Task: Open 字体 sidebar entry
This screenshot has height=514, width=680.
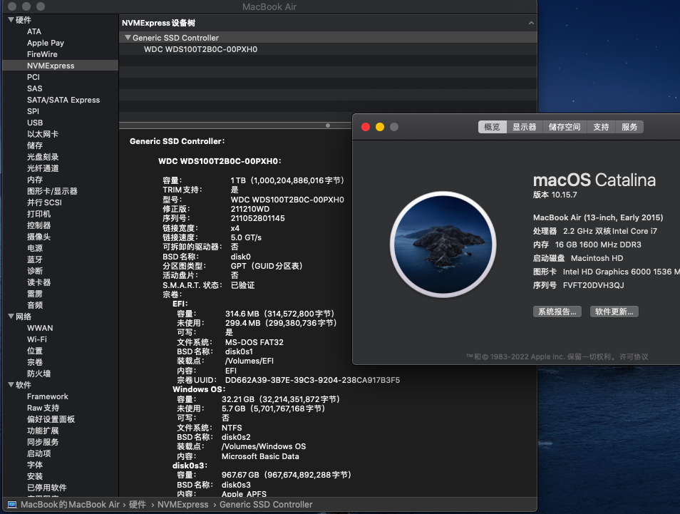Action: tap(35, 465)
